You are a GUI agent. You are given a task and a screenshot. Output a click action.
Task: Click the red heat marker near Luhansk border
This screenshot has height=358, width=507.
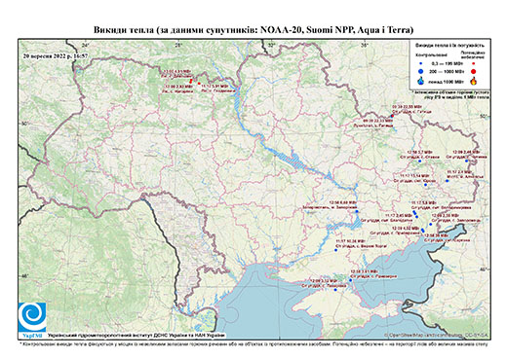pos(392,116)
